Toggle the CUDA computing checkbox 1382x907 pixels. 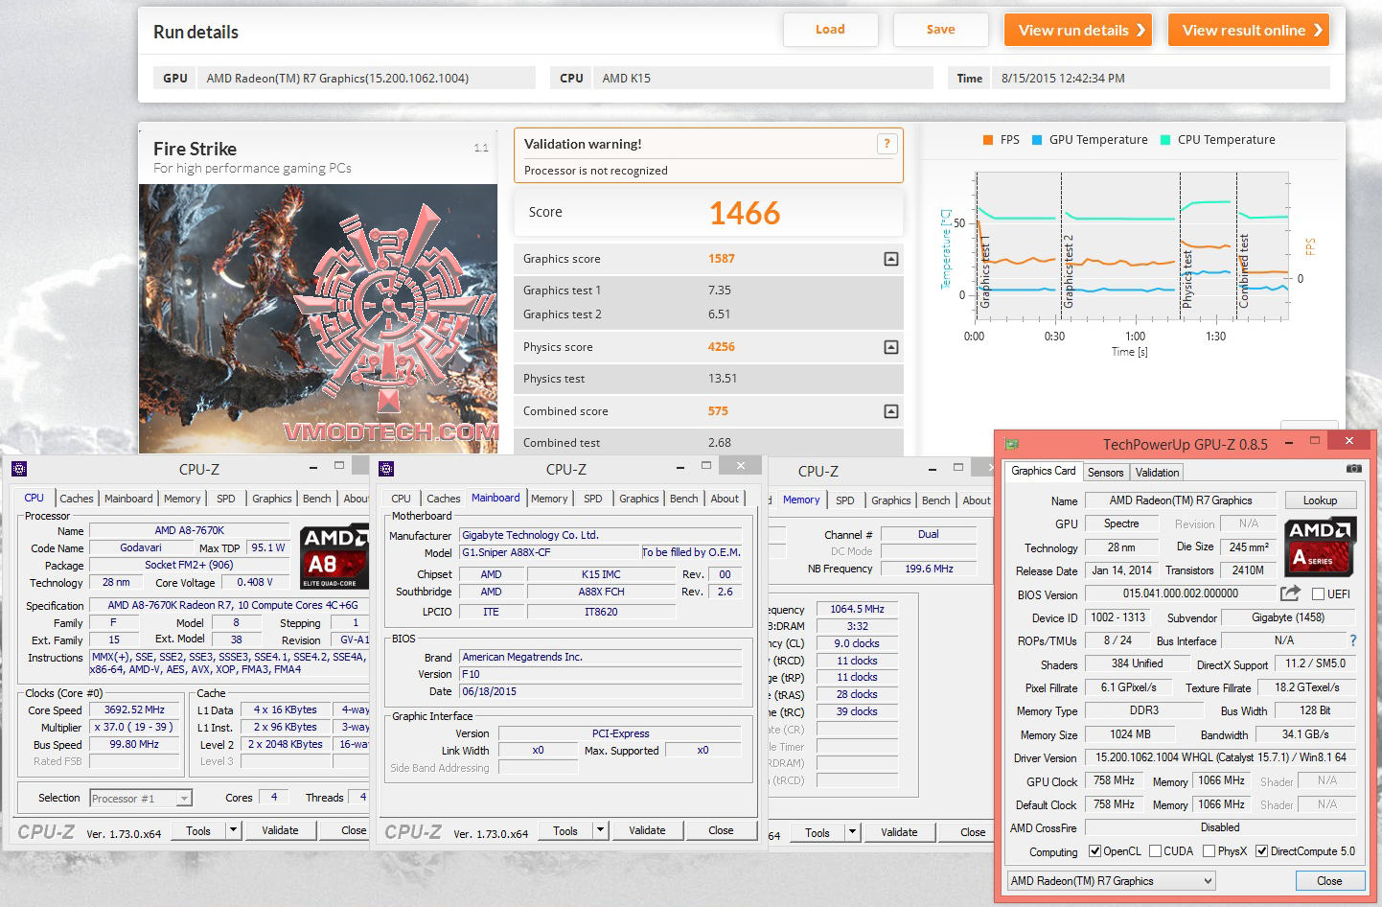pos(1155,851)
